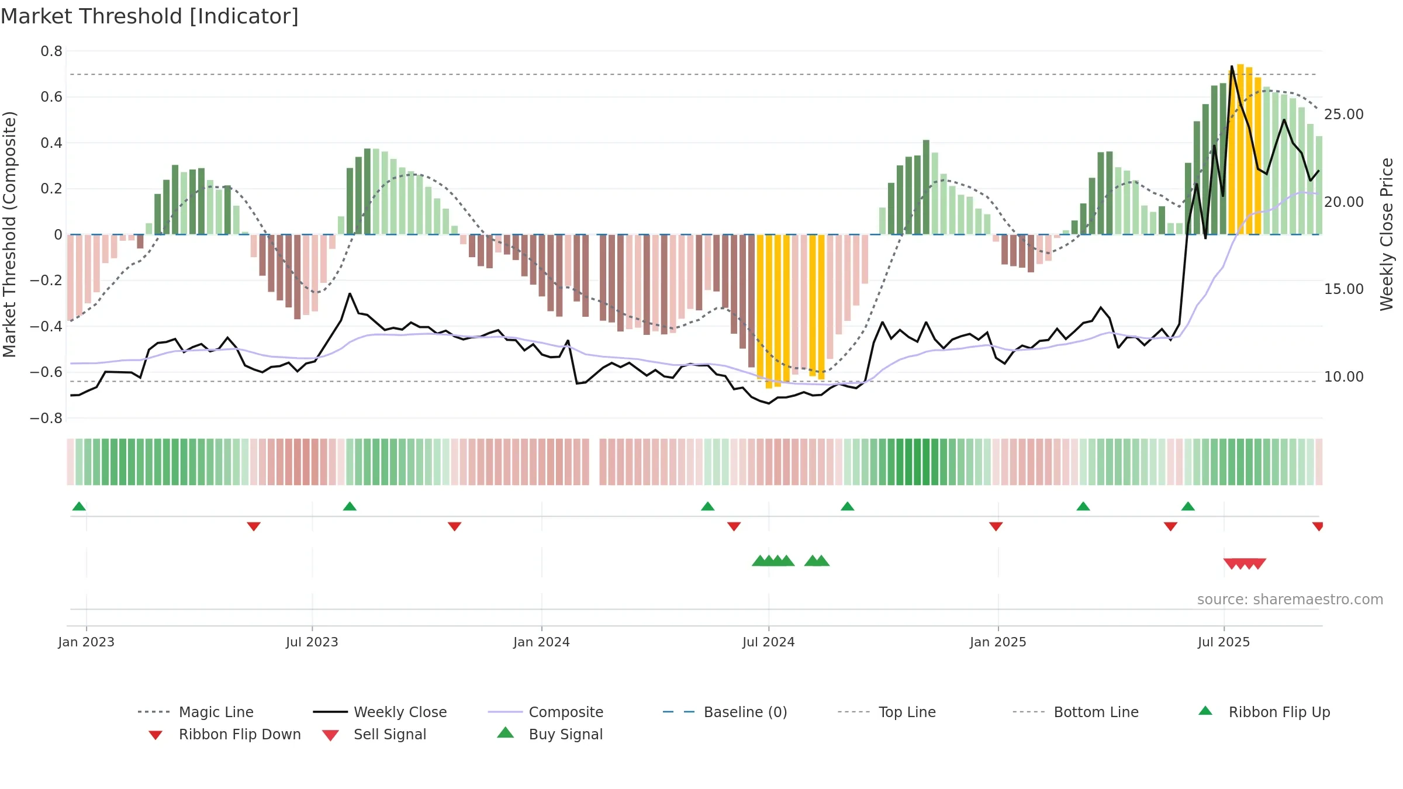Click the 'Jan 2023' x-axis label
The image size is (1403, 789).
coord(87,642)
